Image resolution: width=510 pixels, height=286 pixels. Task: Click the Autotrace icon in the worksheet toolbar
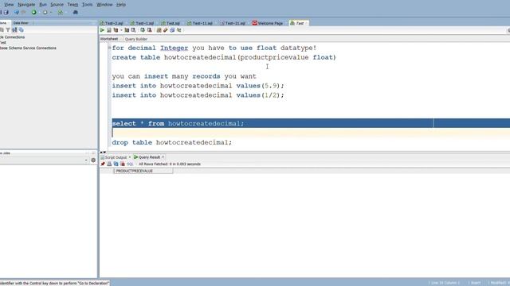pos(127,30)
